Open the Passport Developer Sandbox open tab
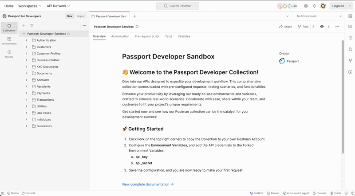Image resolution: width=355 pixels, height=196 pixels. pos(109,16)
